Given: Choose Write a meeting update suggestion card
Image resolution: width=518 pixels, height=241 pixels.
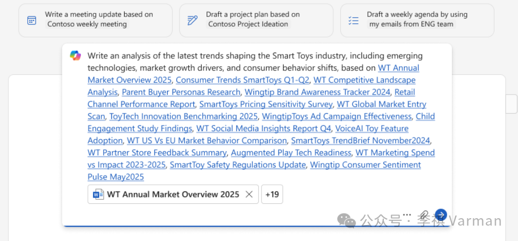Looking at the screenshot, I should (95, 20).
